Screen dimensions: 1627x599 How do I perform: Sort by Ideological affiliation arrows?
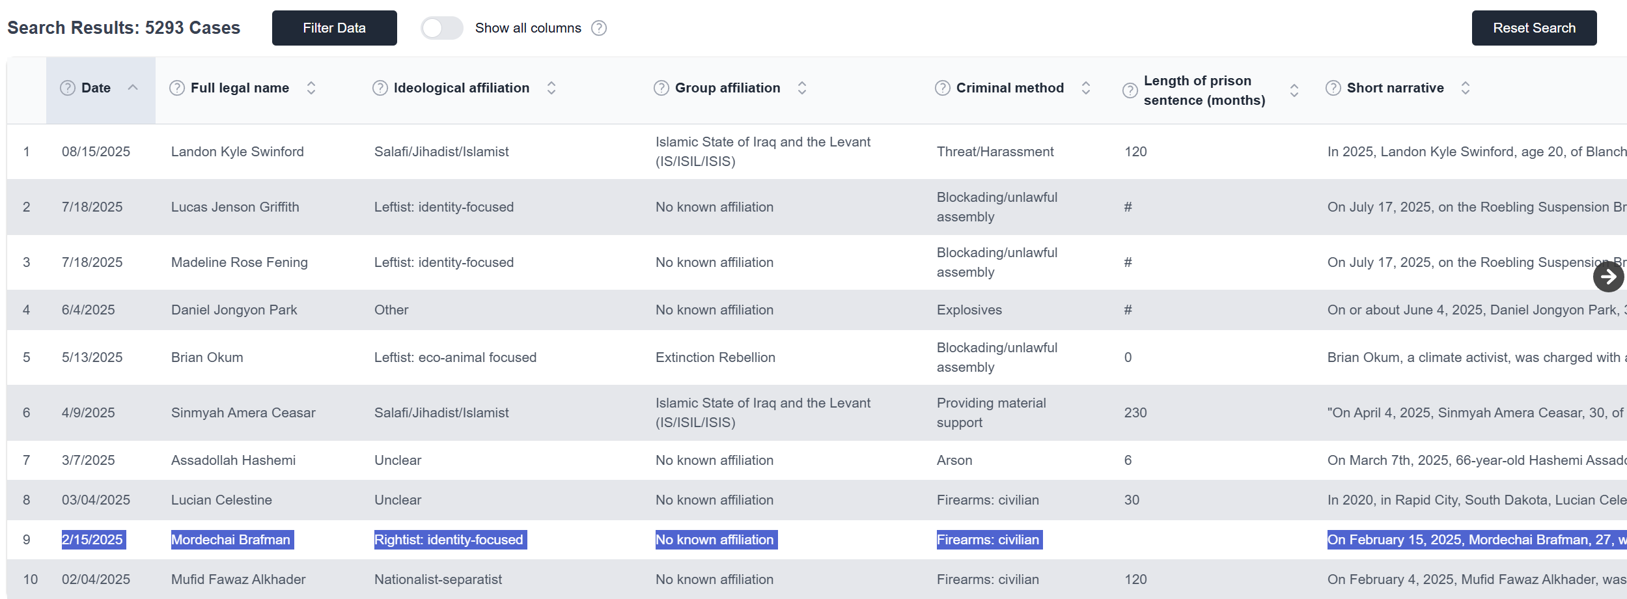coord(551,88)
